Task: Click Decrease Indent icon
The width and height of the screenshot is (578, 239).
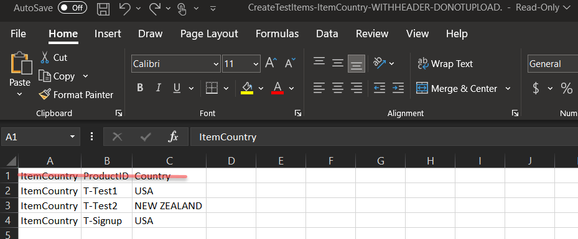Action: point(380,88)
